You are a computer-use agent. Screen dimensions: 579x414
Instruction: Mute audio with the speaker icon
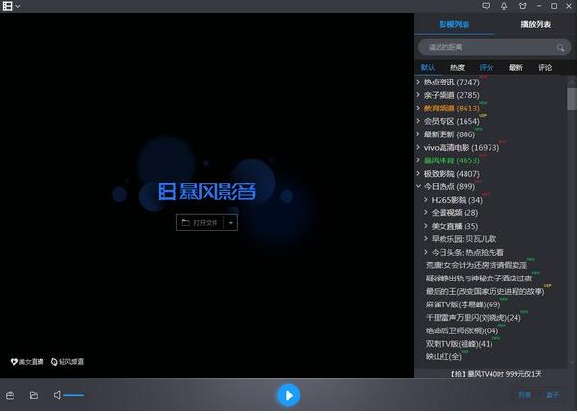coord(57,395)
